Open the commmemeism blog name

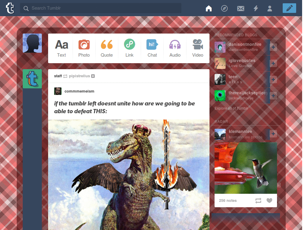79,91
